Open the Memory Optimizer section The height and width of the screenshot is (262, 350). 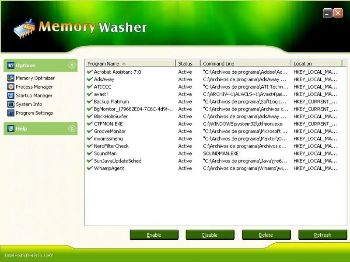35,78
